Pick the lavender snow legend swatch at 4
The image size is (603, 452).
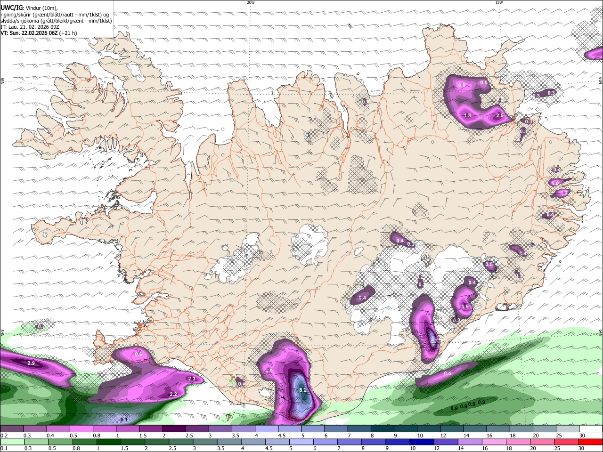266,428
